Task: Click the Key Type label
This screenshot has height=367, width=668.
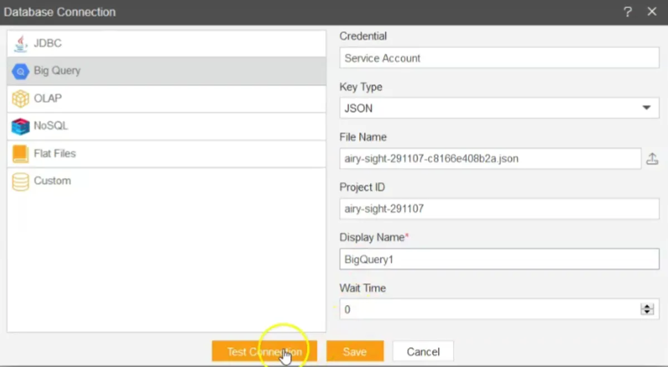Action: (x=361, y=87)
